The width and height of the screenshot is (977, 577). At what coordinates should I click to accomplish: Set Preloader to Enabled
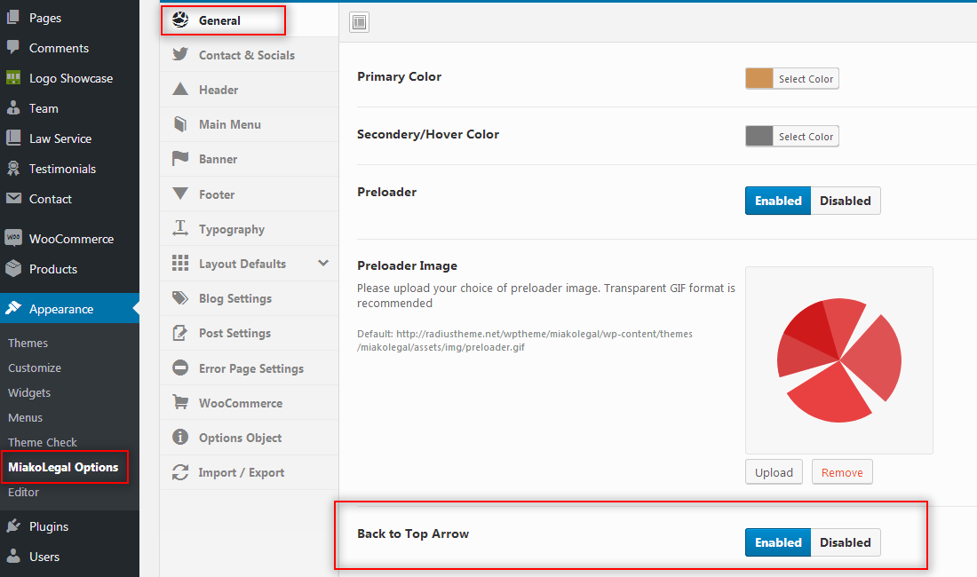click(778, 201)
